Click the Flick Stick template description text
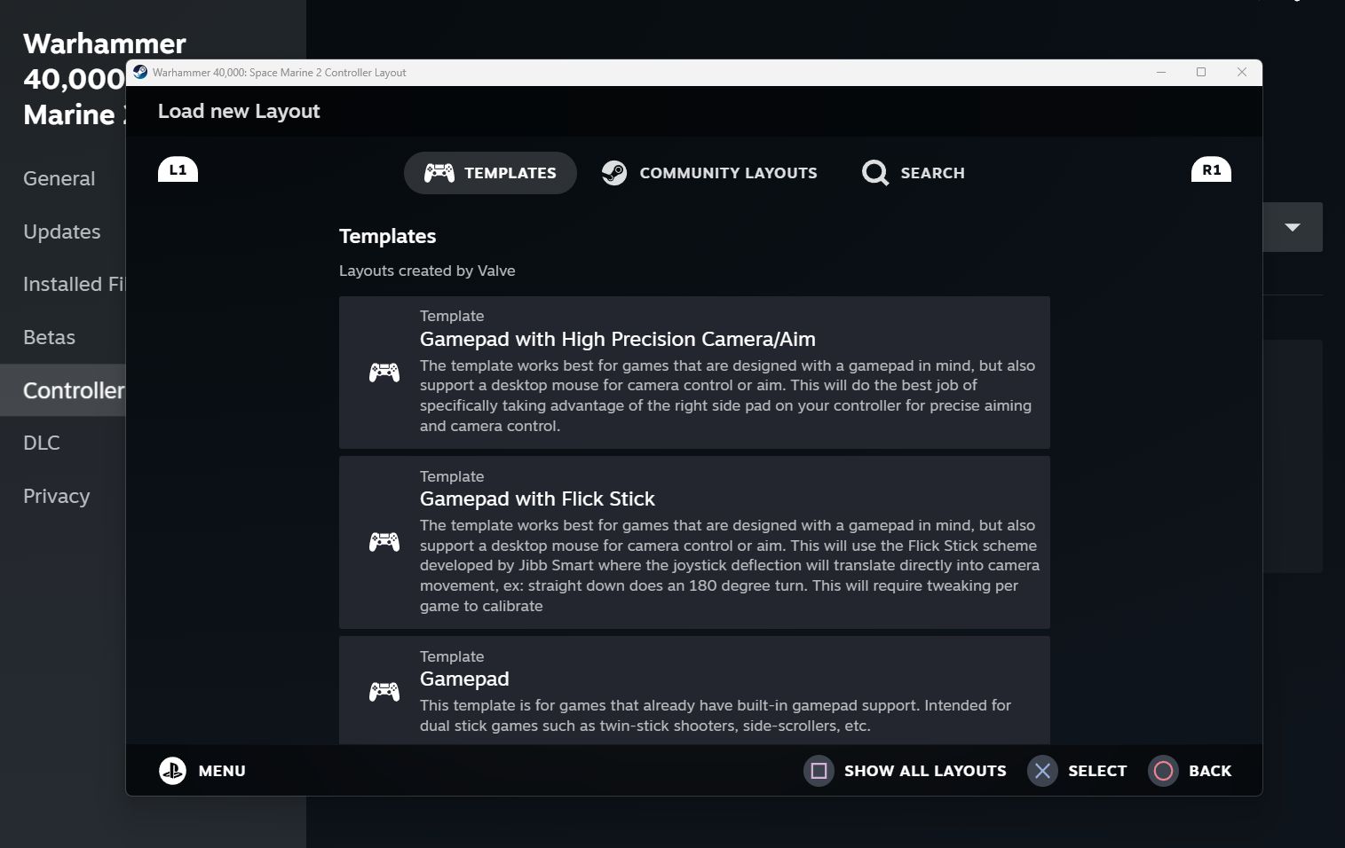This screenshot has height=848, width=1345. (730, 566)
